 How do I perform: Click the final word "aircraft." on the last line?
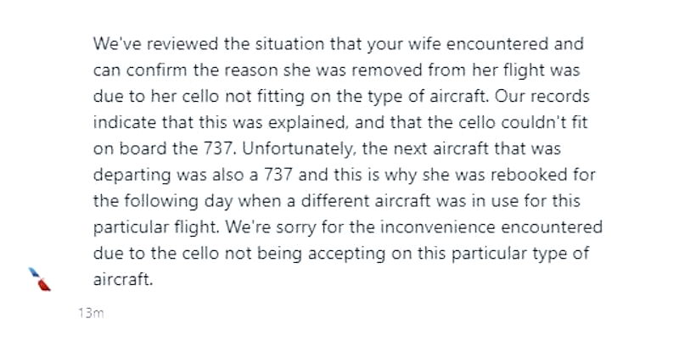tap(123, 255)
